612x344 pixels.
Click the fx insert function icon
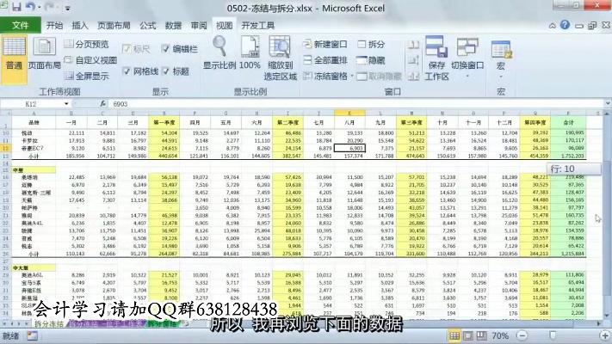coord(102,104)
